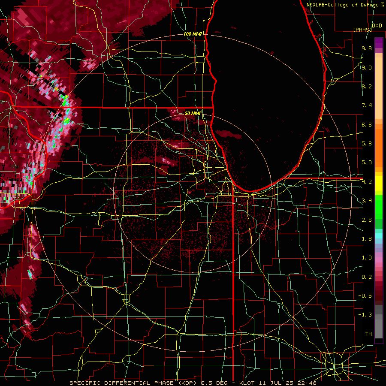
Task: Pick the pink segment of the color bar
Action: click(379, 260)
